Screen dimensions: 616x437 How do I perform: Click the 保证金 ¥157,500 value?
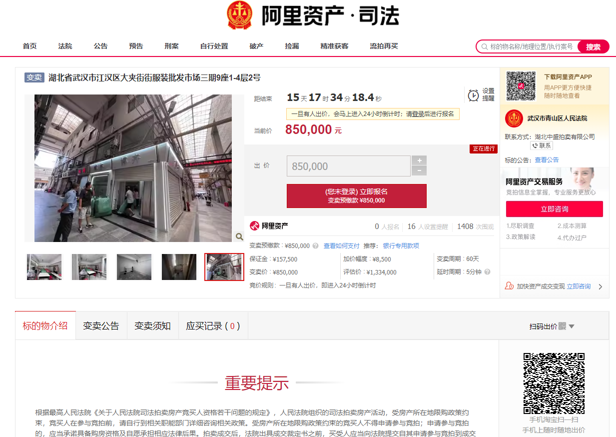[286, 259]
